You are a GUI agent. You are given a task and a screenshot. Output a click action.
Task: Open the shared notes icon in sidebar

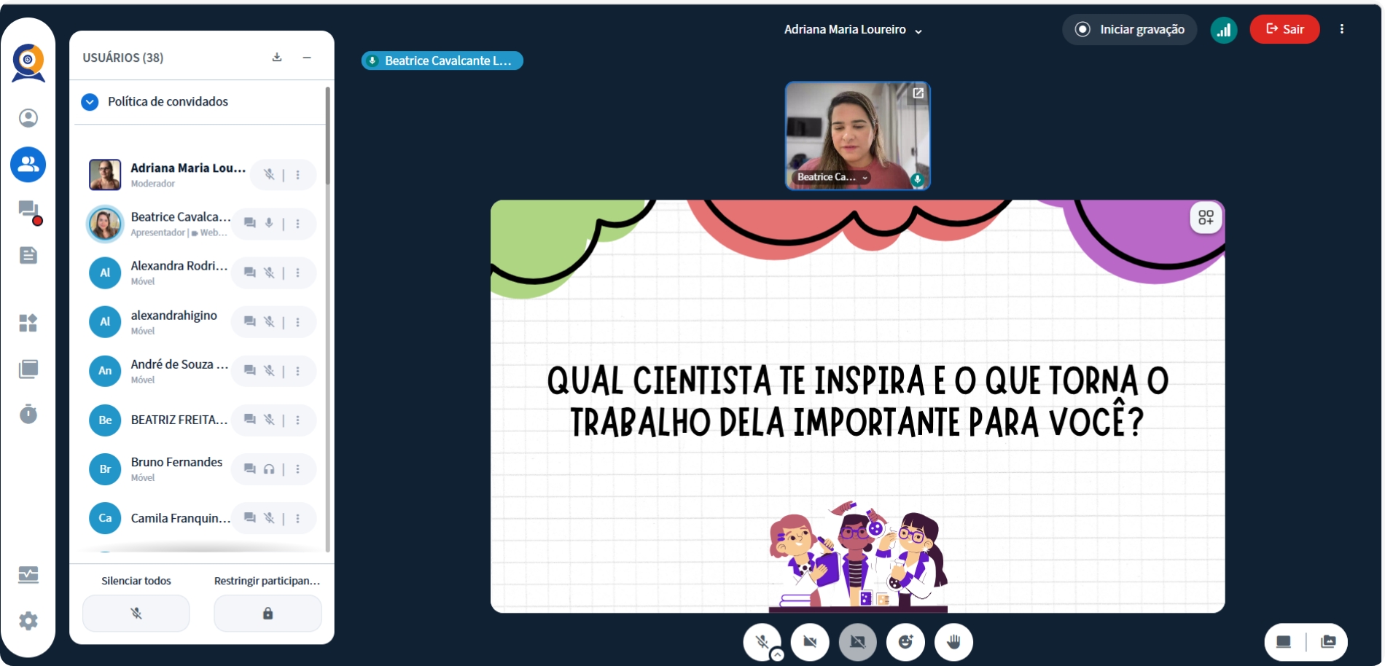click(28, 255)
